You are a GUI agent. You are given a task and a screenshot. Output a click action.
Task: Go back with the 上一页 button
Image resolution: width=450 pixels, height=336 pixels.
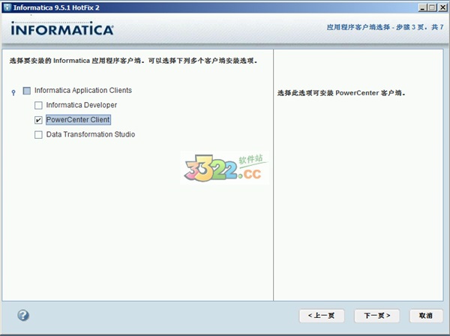322,316
